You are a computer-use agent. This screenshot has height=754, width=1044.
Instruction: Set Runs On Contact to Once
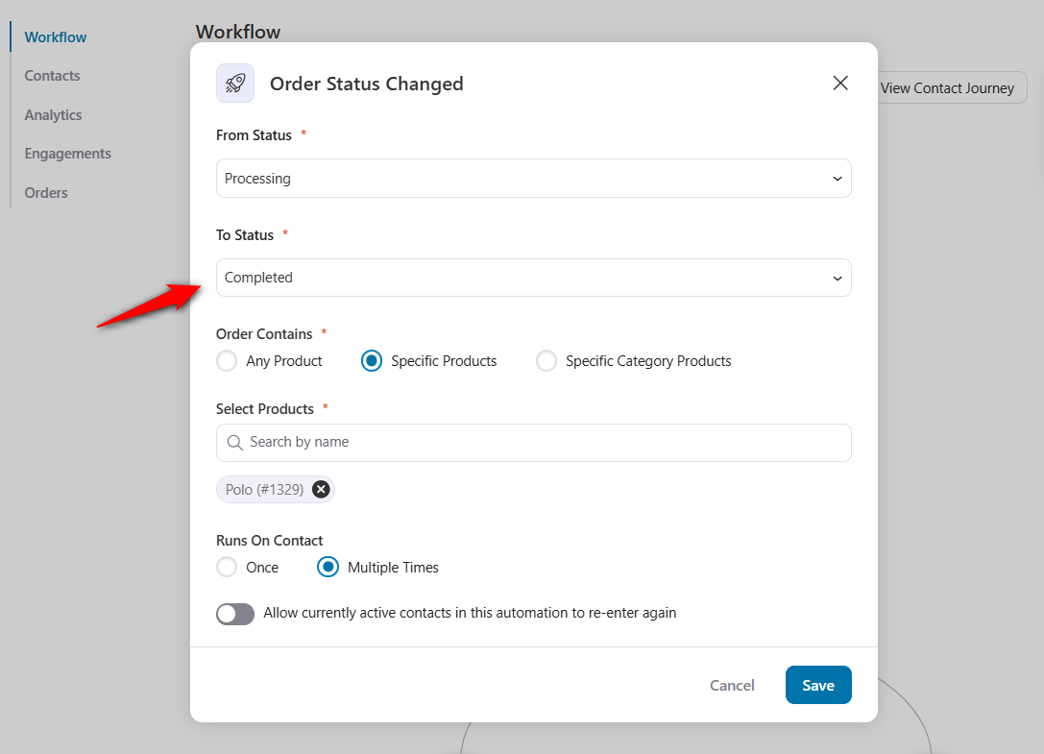point(226,567)
